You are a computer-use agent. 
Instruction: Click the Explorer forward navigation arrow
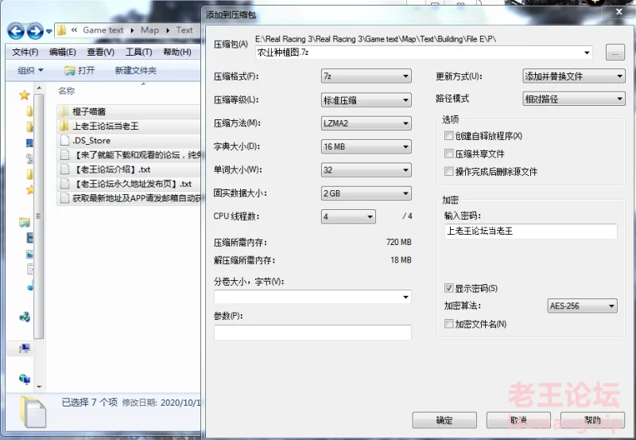(x=35, y=31)
